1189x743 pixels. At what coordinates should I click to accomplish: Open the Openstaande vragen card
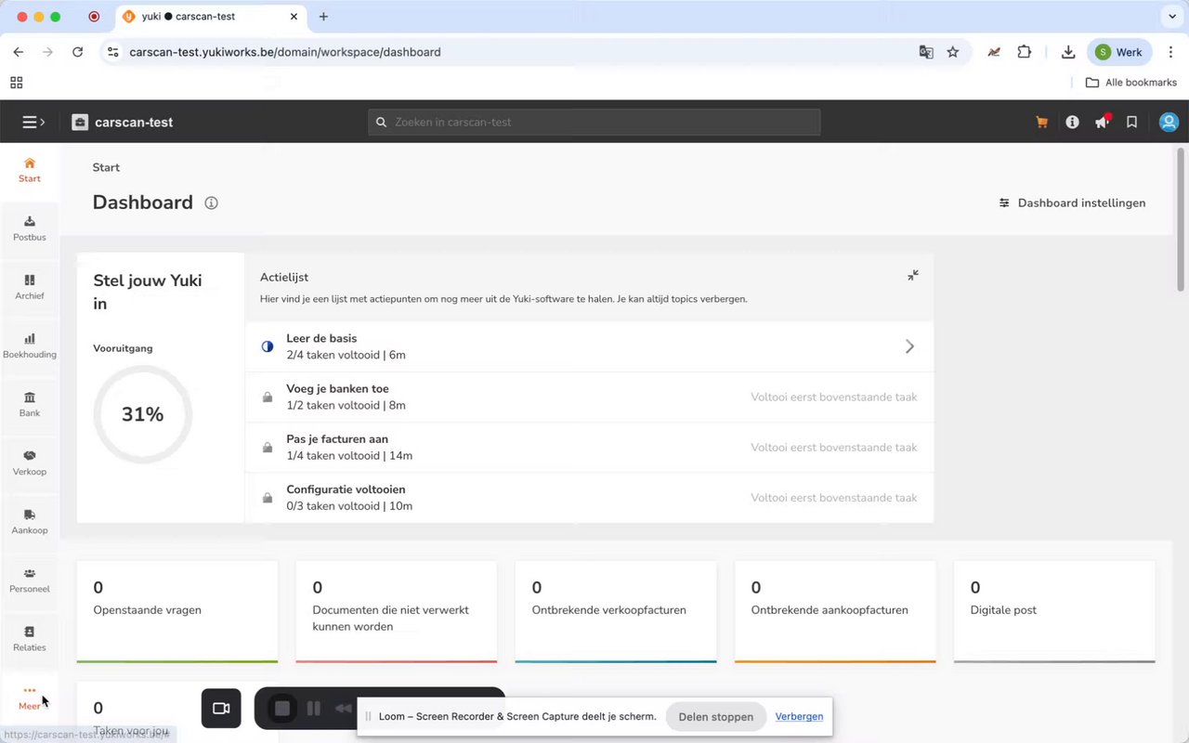tap(177, 611)
